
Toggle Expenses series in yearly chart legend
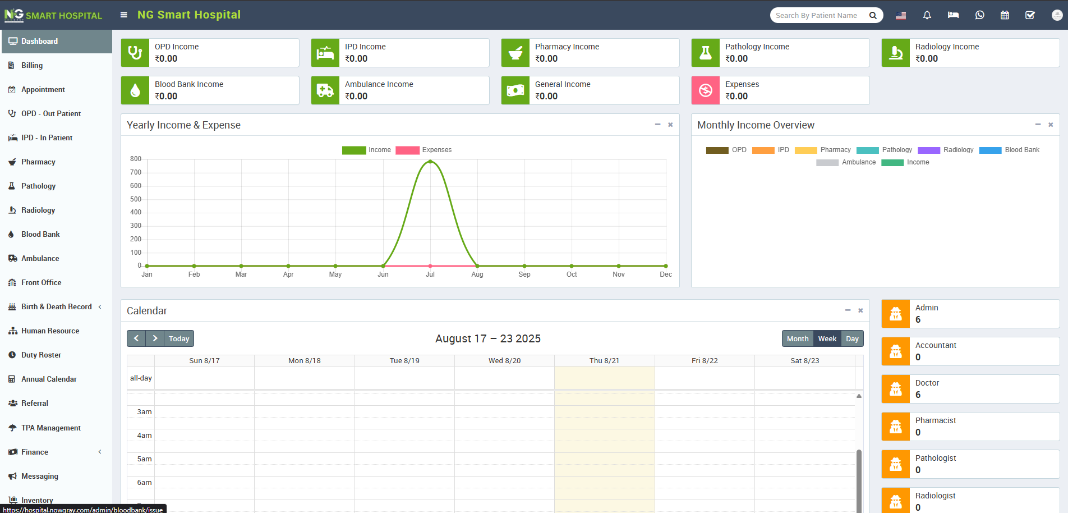point(423,150)
